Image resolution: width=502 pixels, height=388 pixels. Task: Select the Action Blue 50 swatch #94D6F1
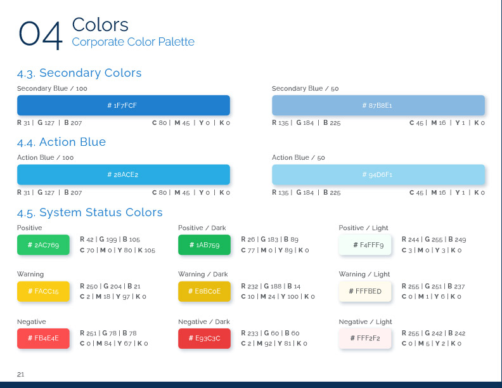click(x=378, y=174)
